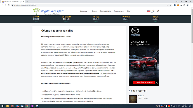Open the browser extensions puzzle icon
This screenshot has width=193, height=108.
[x=181, y=5]
